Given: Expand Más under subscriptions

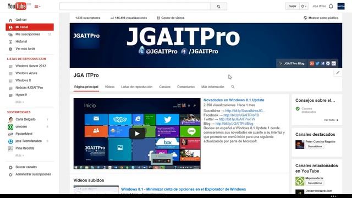Looking at the screenshot, I should coord(20,155).
